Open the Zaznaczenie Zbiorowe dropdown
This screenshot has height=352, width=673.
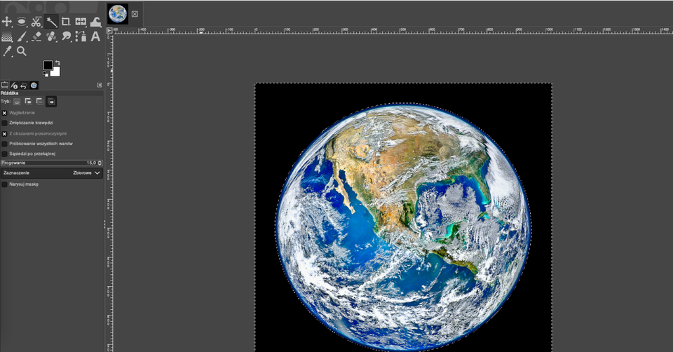(x=52, y=172)
